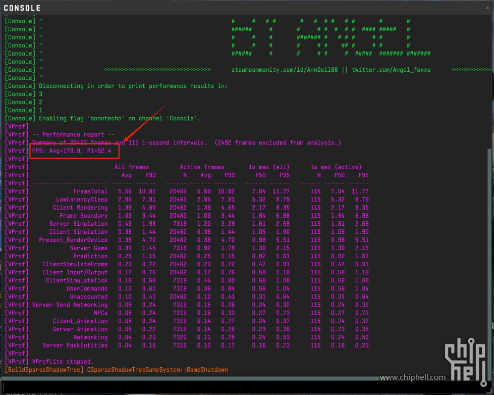Click the 'VProfLite stopped.' line

pos(63,362)
